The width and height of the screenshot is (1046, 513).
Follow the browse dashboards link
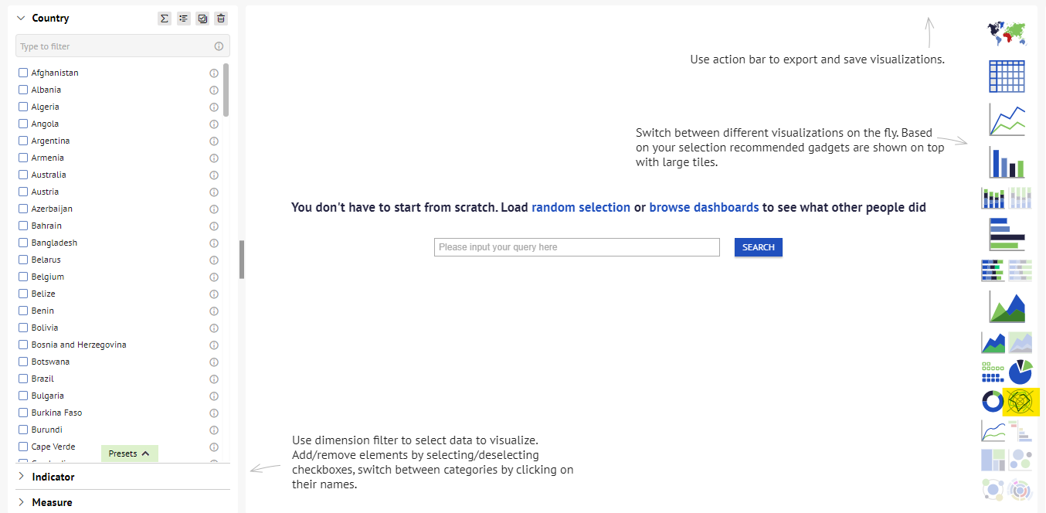[x=704, y=207]
